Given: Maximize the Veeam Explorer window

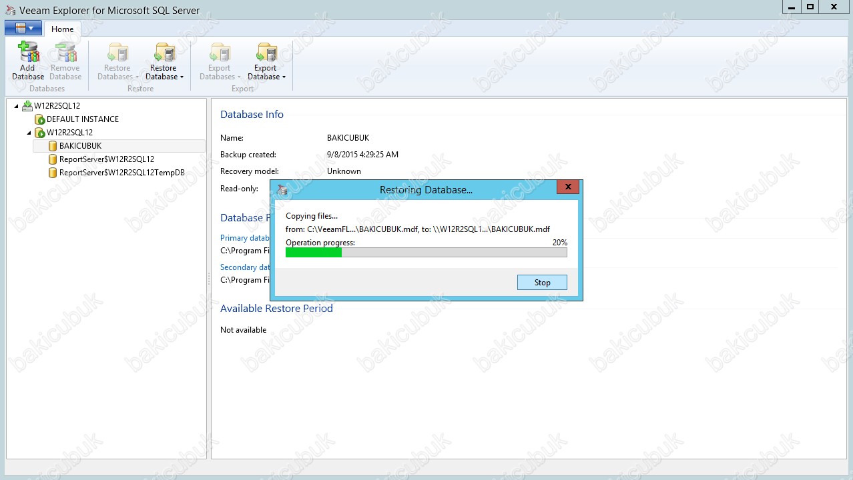Looking at the screenshot, I should (810, 7).
